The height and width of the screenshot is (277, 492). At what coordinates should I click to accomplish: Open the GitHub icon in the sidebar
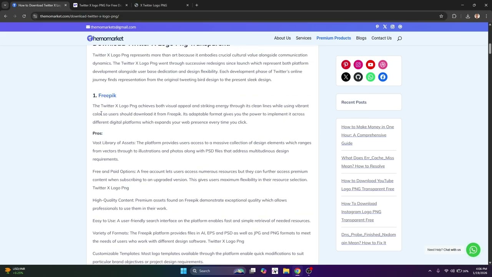pyautogui.click(x=358, y=77)
